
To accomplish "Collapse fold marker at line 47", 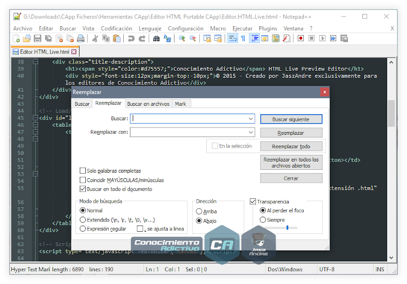I will click(35, 132).
